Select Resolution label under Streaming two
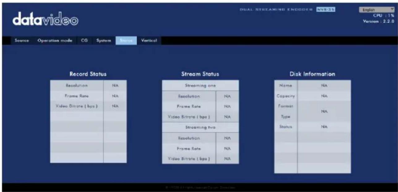 point(189,138)
